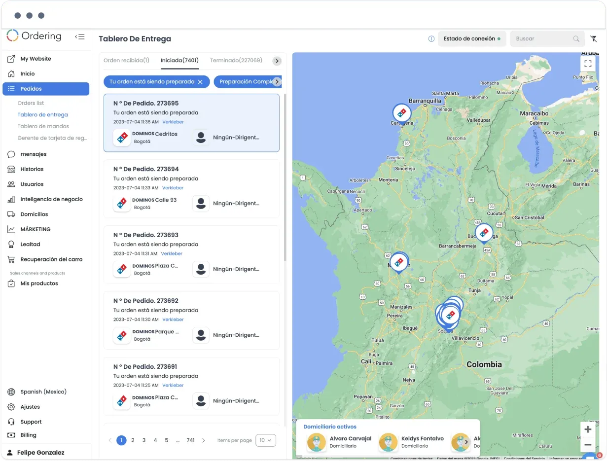
Task: Click Verkleber link on order 273695
Action: coord(173,122)
